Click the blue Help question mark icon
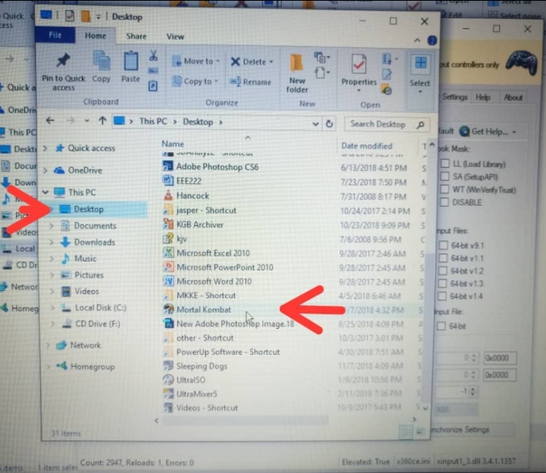Viewport: 546px width, 473px height. [x=432, y=40]
